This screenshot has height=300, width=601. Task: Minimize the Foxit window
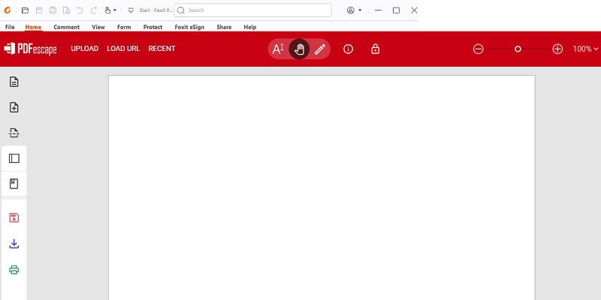379,10
